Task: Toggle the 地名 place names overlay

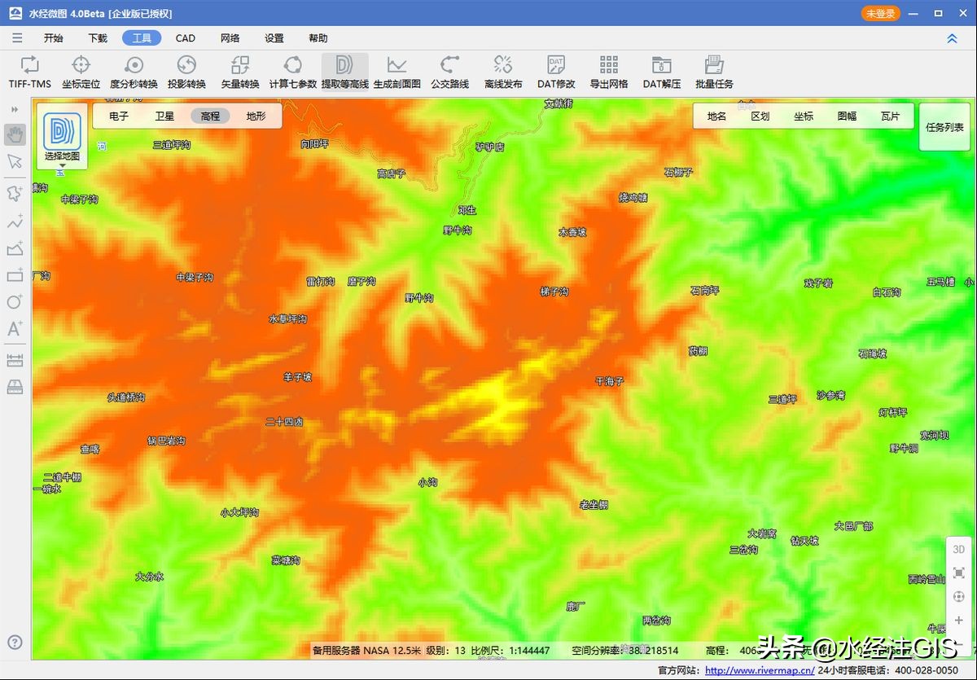Action: coord(716,116)
